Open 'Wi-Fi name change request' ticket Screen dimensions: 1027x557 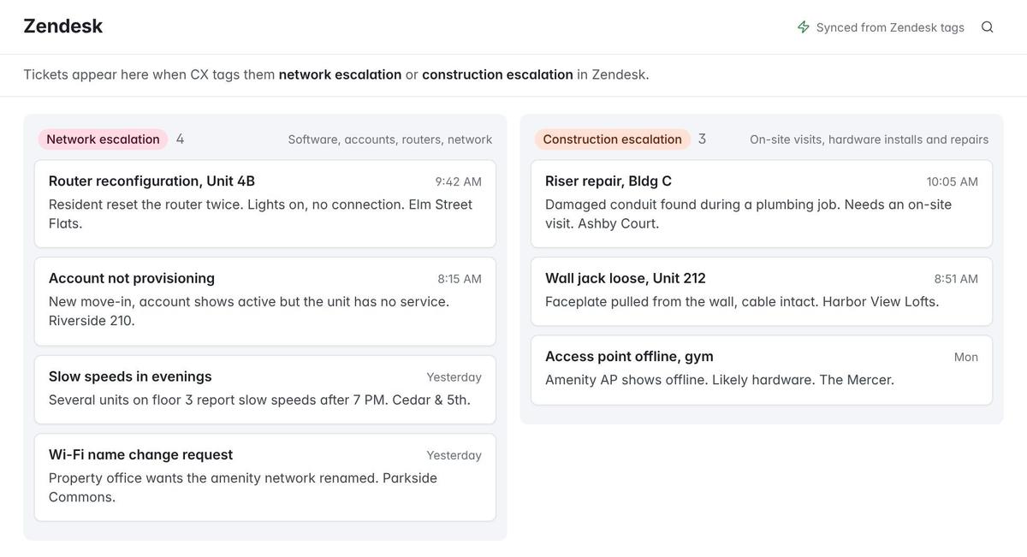(x=265, y=477)
